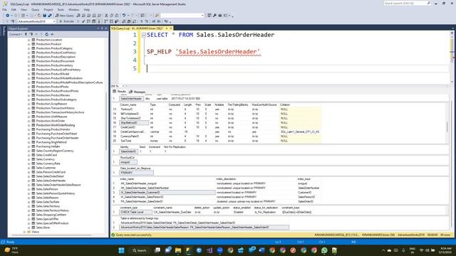Select the Sales.SalesOrderDetail table
The height and width of the screenshot is (256, 456).
point(50,176)
